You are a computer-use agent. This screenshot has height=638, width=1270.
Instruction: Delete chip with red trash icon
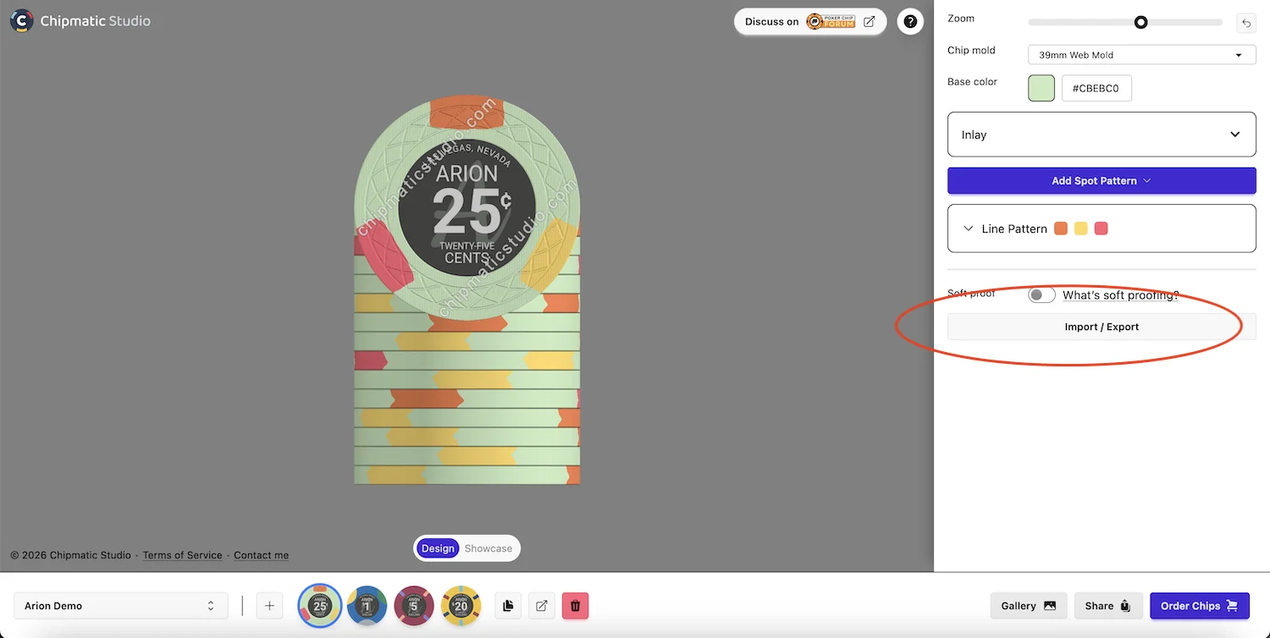(x=576, y=606)
